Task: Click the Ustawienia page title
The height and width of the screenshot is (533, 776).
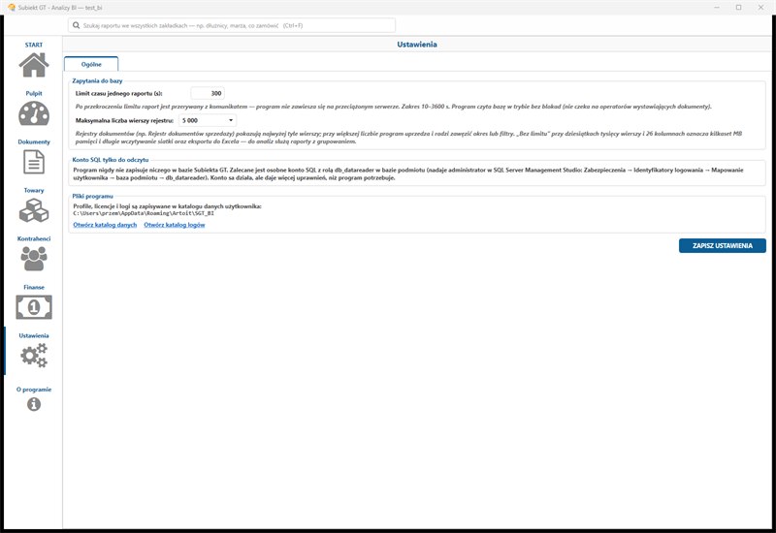Action: 417,44
